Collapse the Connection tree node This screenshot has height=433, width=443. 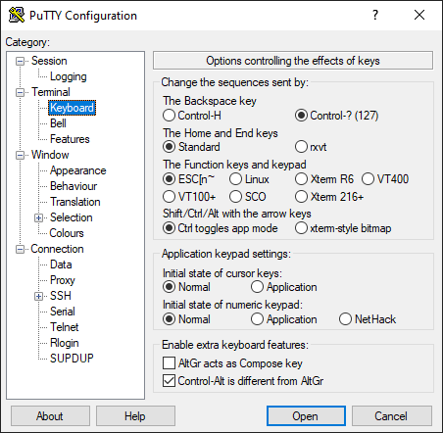(x=20, y=249)
